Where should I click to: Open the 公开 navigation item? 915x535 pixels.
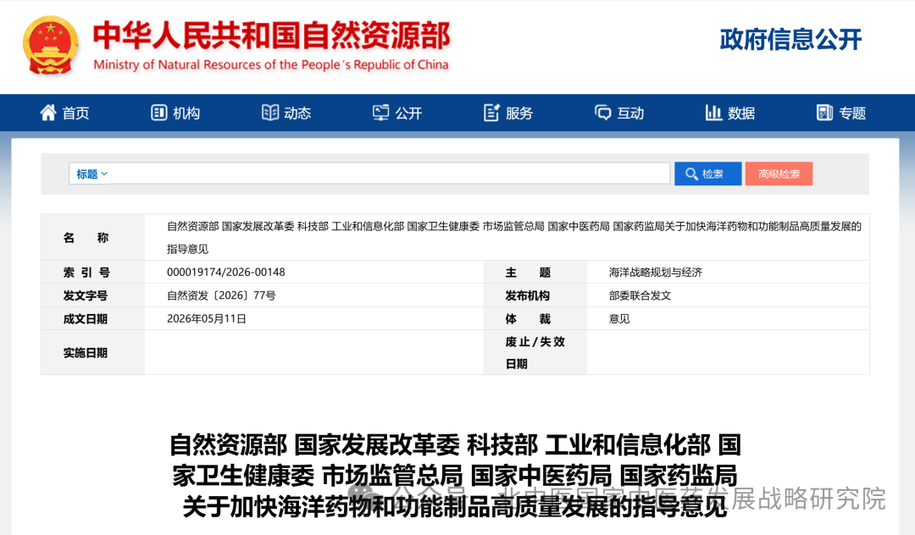click(x=396, y=113)
